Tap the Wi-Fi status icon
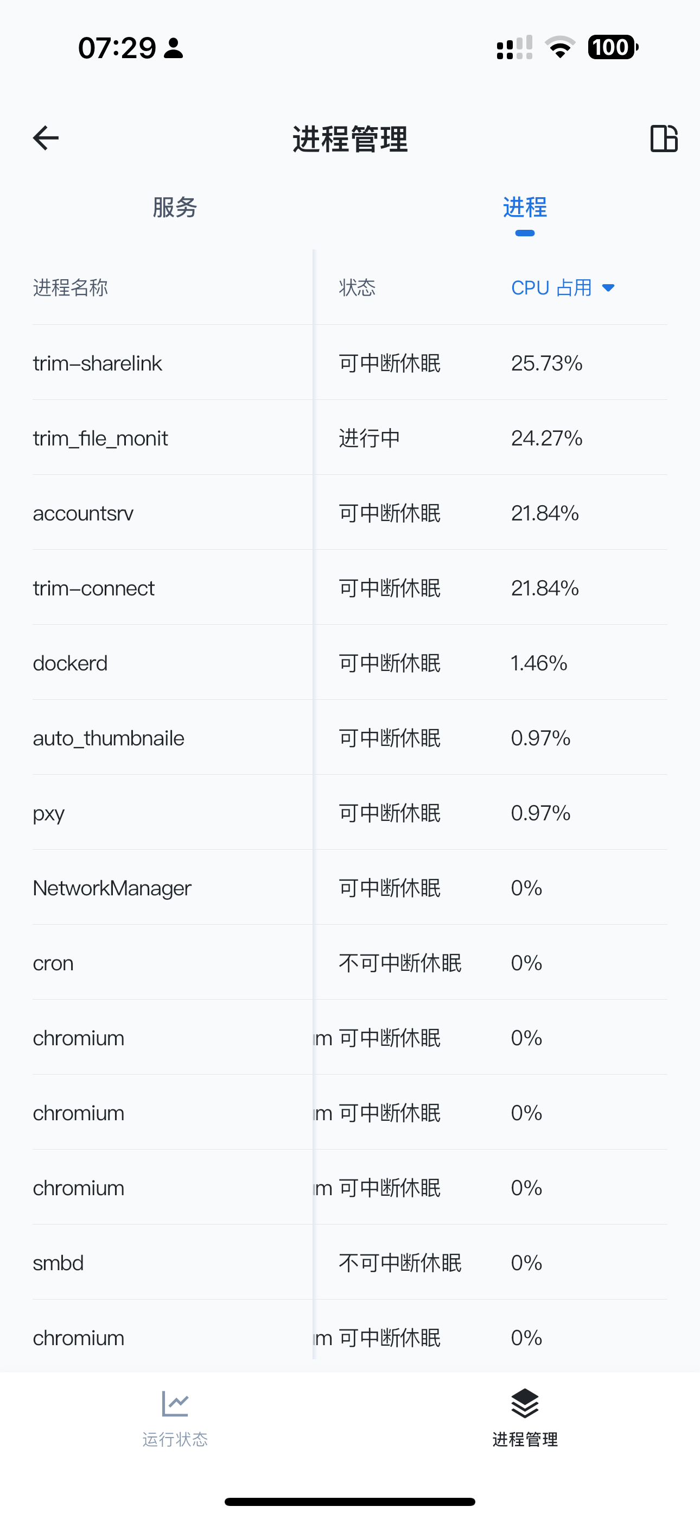 [560, 47]
